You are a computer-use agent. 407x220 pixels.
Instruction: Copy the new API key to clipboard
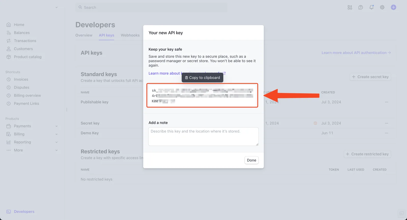click(x=202, y=78)
